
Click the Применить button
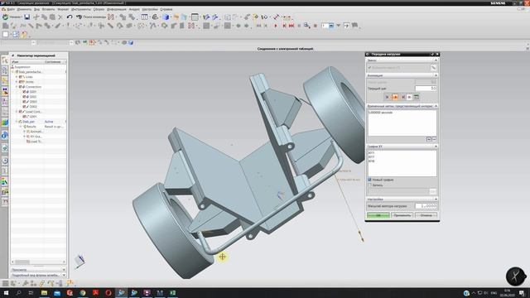[402, 215]
